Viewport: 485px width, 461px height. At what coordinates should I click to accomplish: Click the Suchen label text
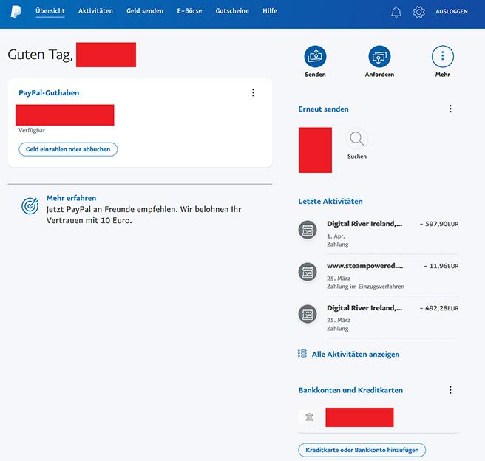click(357, 157)
